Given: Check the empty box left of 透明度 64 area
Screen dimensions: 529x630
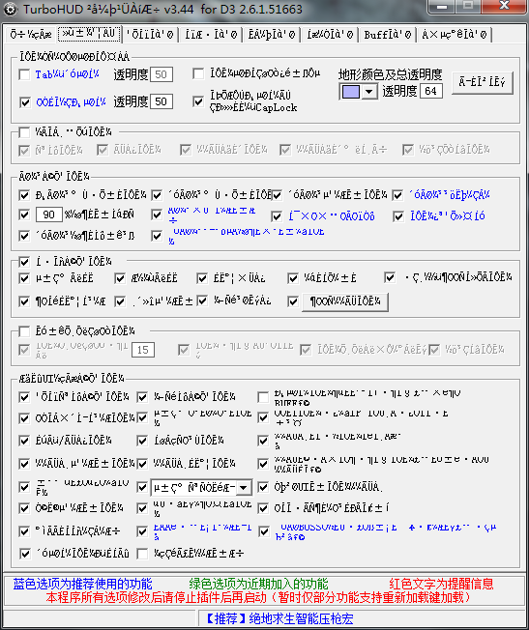Looking at the screenshot, I should tap(198, 74).
